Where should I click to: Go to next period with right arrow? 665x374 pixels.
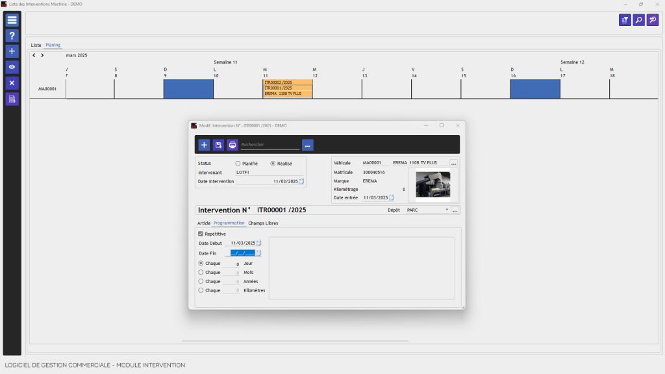pos(42,55)
